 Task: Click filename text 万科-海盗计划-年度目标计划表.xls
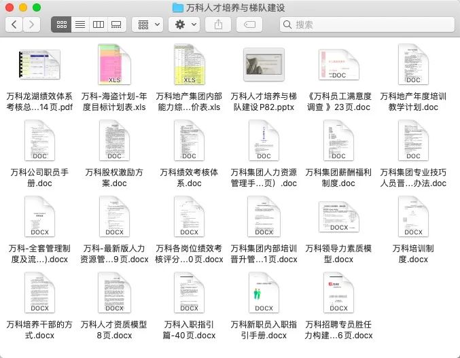click(114, 102)
